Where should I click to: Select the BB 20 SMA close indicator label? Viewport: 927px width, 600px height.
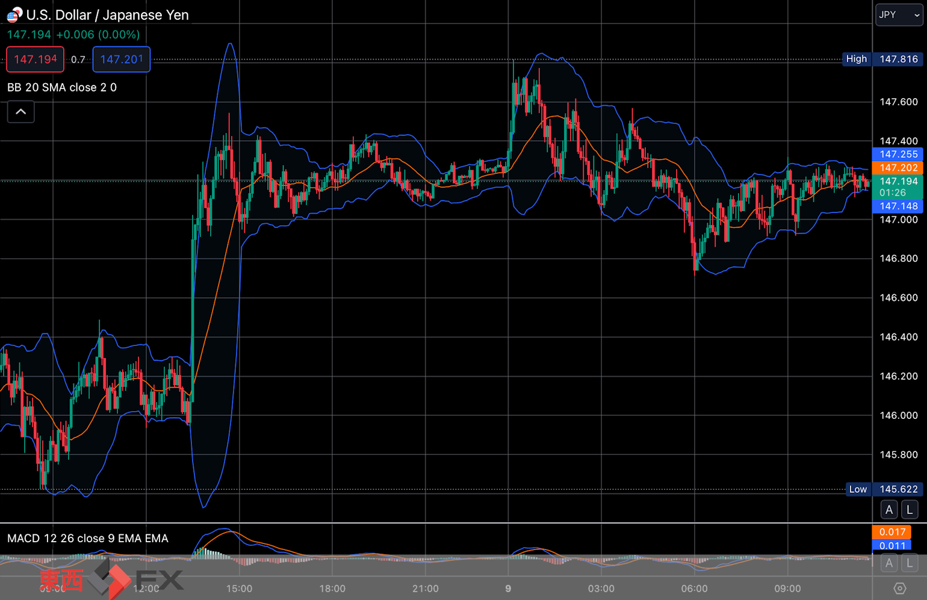(x=62, y=87)
